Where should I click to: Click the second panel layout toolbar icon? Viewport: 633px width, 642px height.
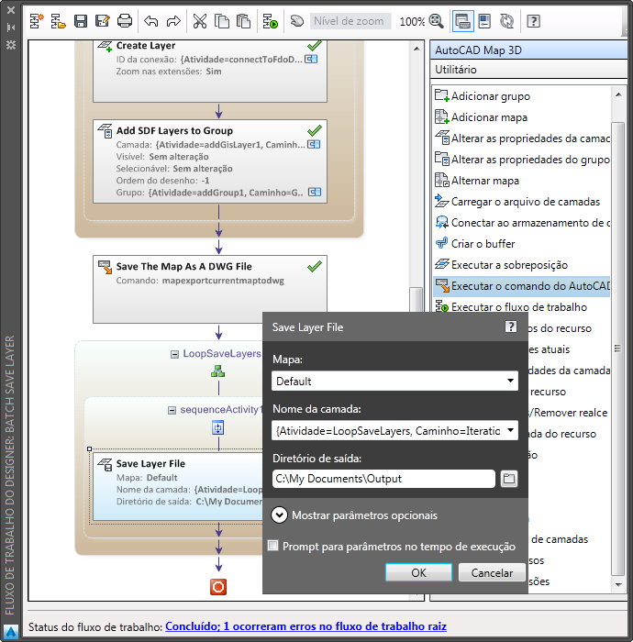click(x=484, y=21)
